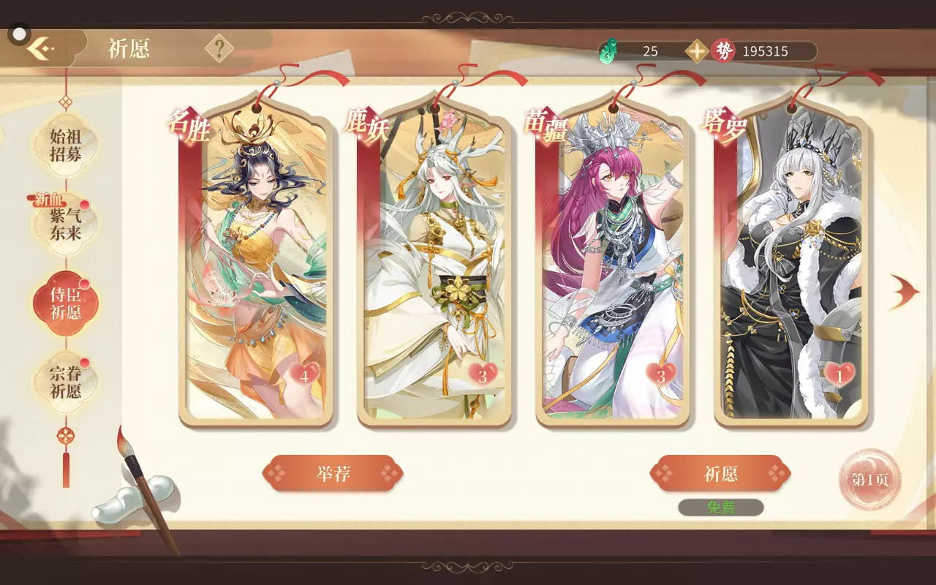Viewport: 936px width, 585px height.
Task: Select the 名胜 character card
Action: tap(256, 263)
